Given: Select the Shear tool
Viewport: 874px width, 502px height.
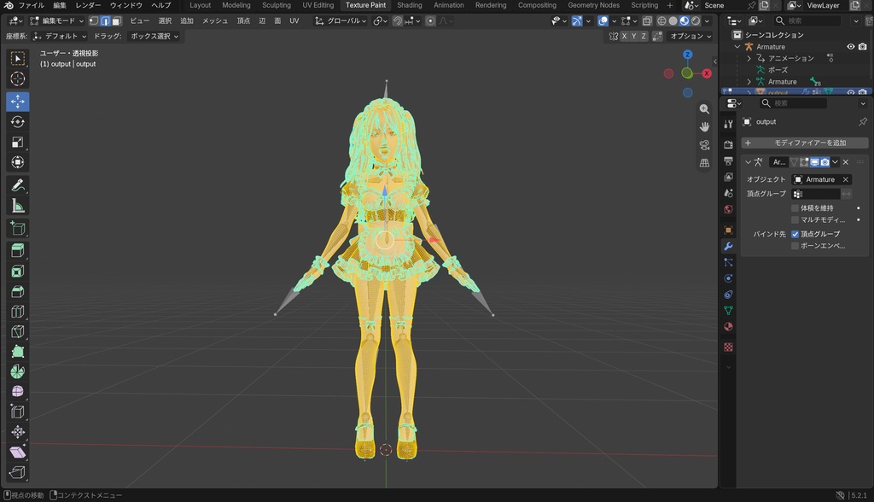Looking at the screenshot, I should 18,452.
